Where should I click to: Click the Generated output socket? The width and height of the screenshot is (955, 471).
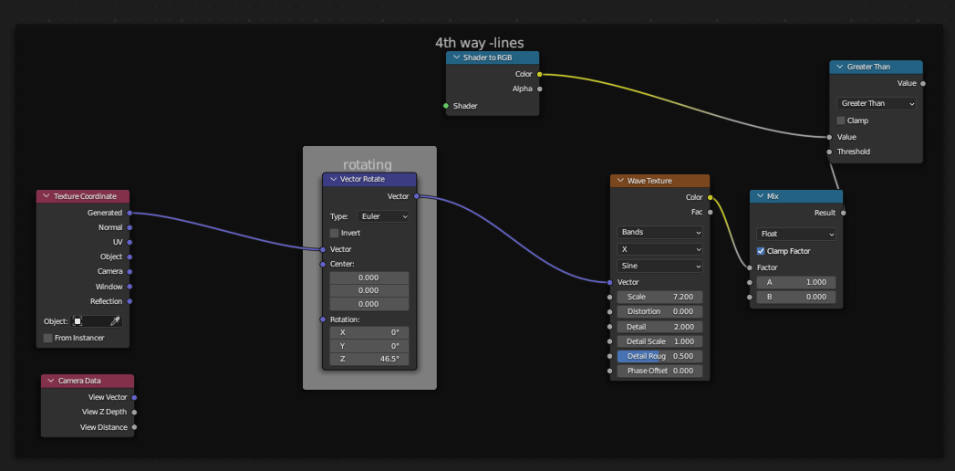click(130, 213)
